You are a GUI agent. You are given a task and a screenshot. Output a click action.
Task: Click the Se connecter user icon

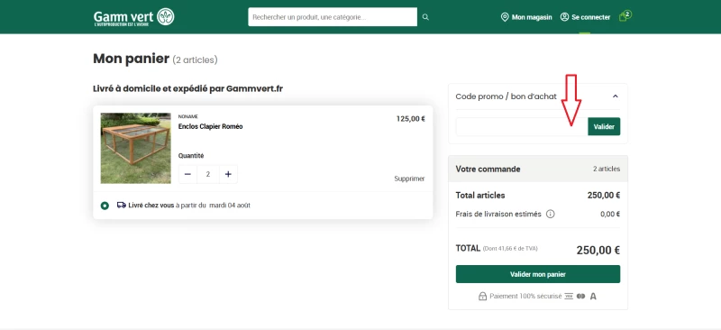(x=564, y=17)
